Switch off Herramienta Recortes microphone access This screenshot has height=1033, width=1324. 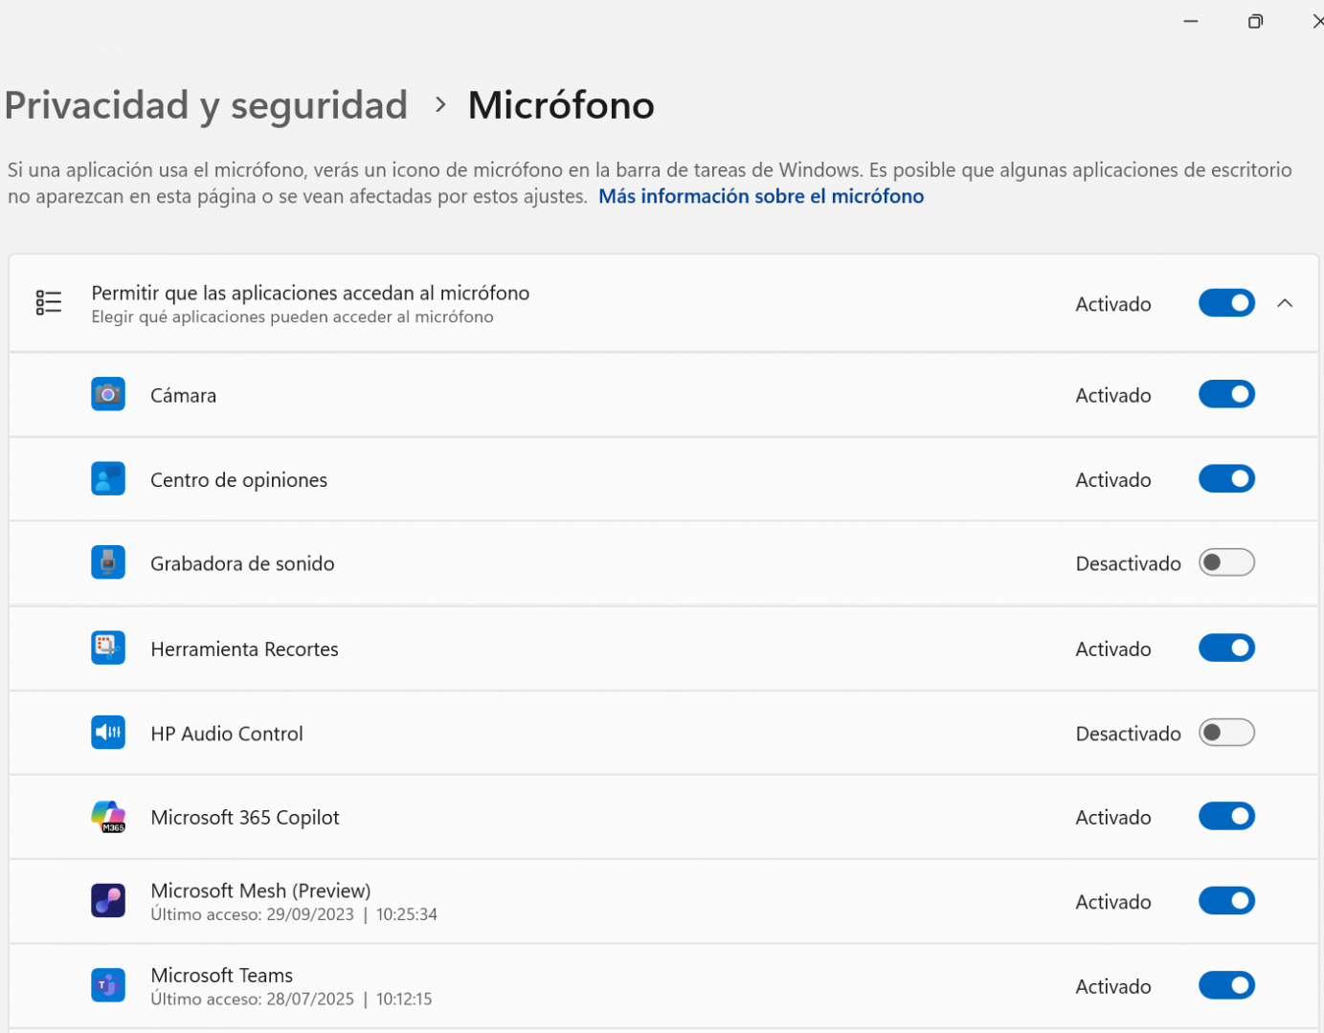(1226, 648)
